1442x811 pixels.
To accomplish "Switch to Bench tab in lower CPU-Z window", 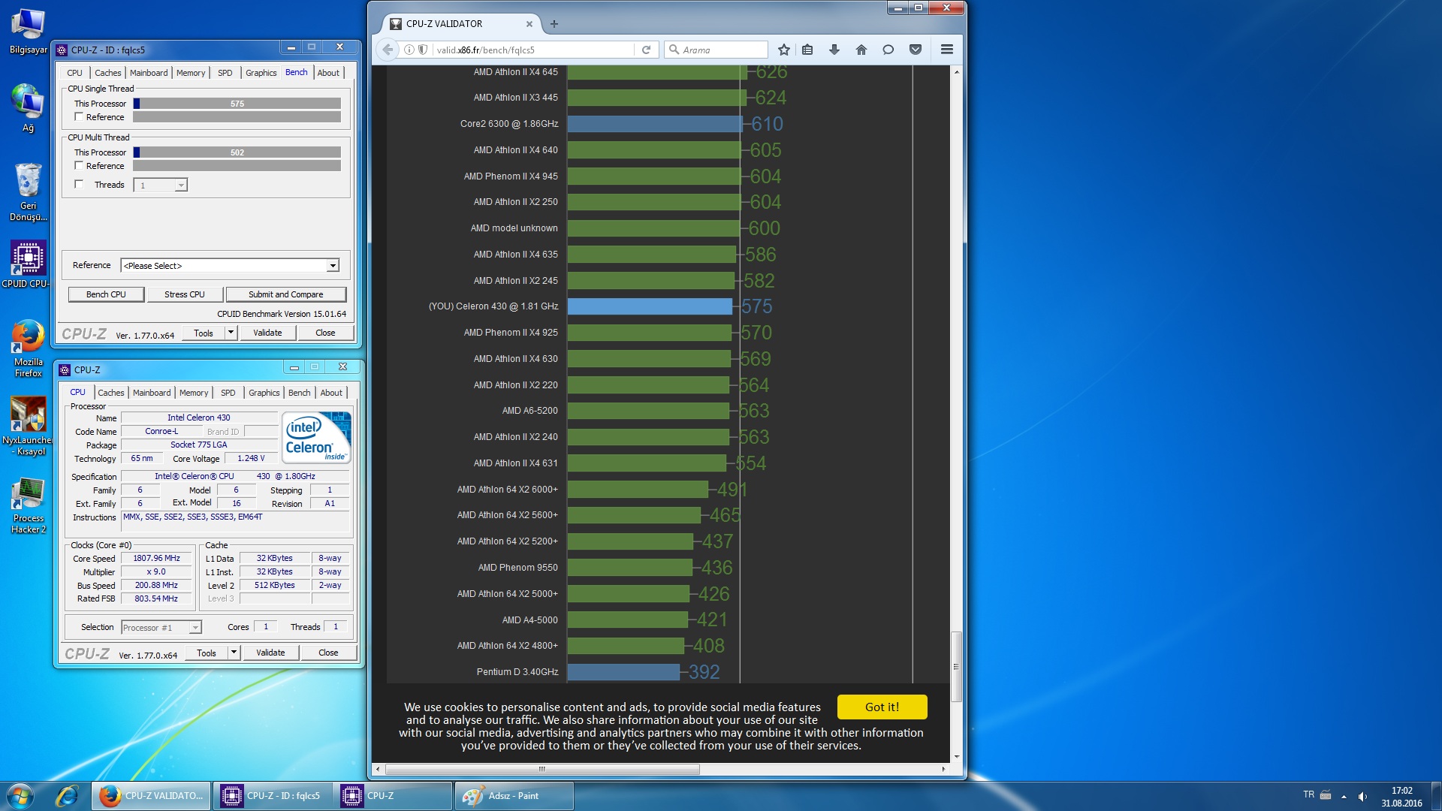I will [x=299, y=393].
